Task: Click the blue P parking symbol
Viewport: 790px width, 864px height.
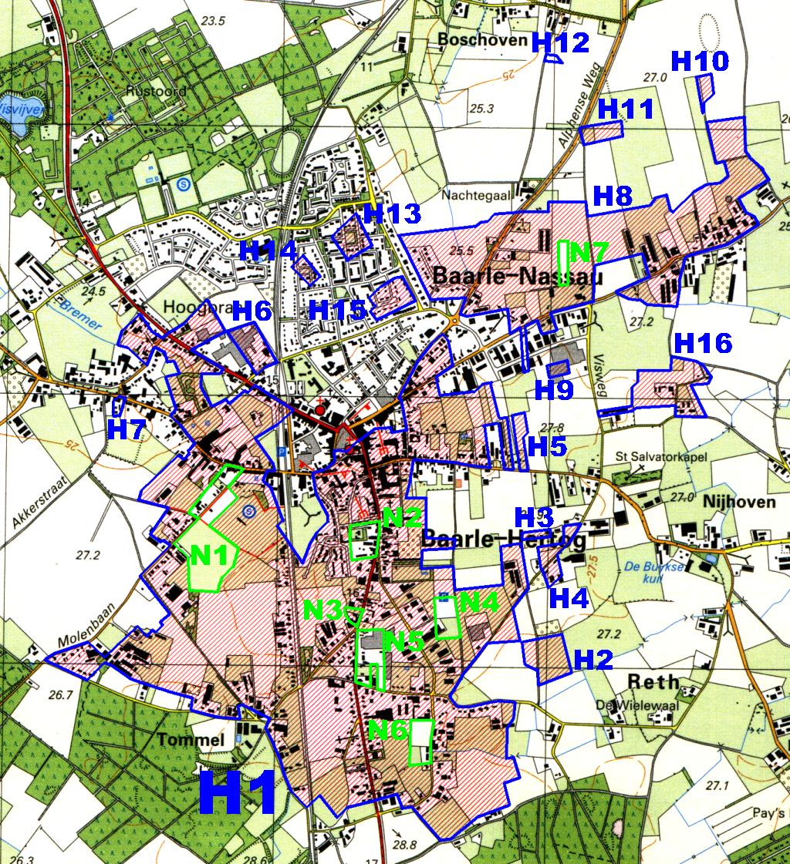Action: tap(282, 452)
